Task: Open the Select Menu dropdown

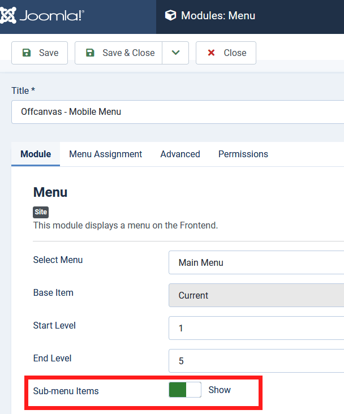Action: click(256, 262)
